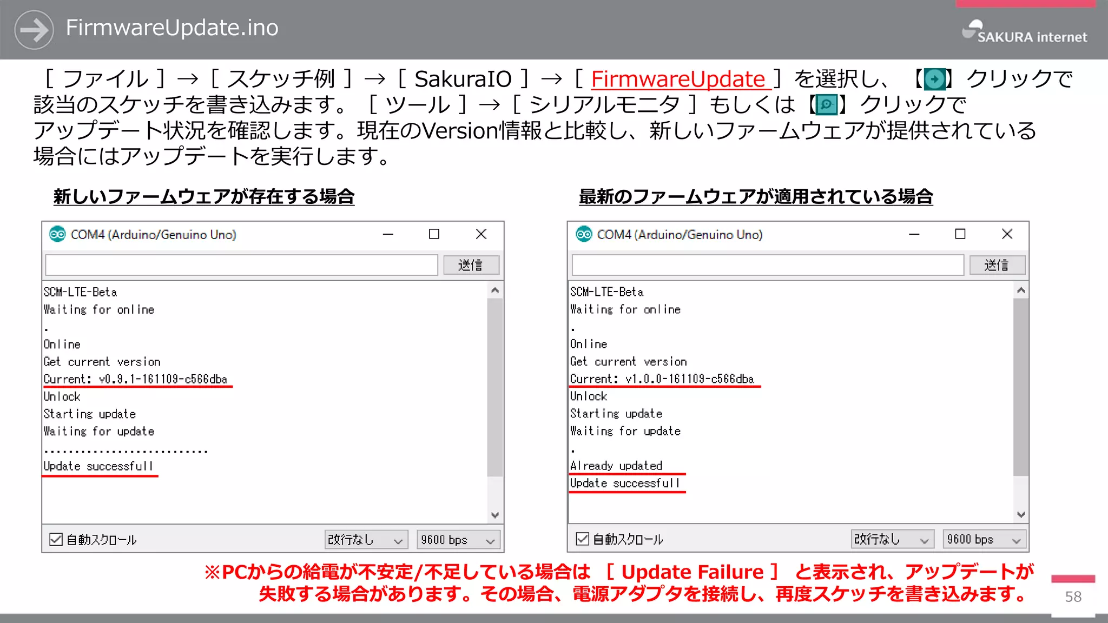Click the left window scrollbar thumb
Viewport: 1108px width, 623px height.
click(495, 387)
